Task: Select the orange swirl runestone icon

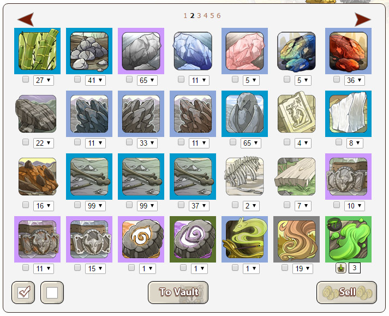Action: (141, 239)
